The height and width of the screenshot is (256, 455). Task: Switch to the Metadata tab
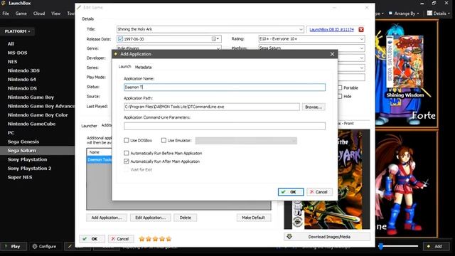144,67
